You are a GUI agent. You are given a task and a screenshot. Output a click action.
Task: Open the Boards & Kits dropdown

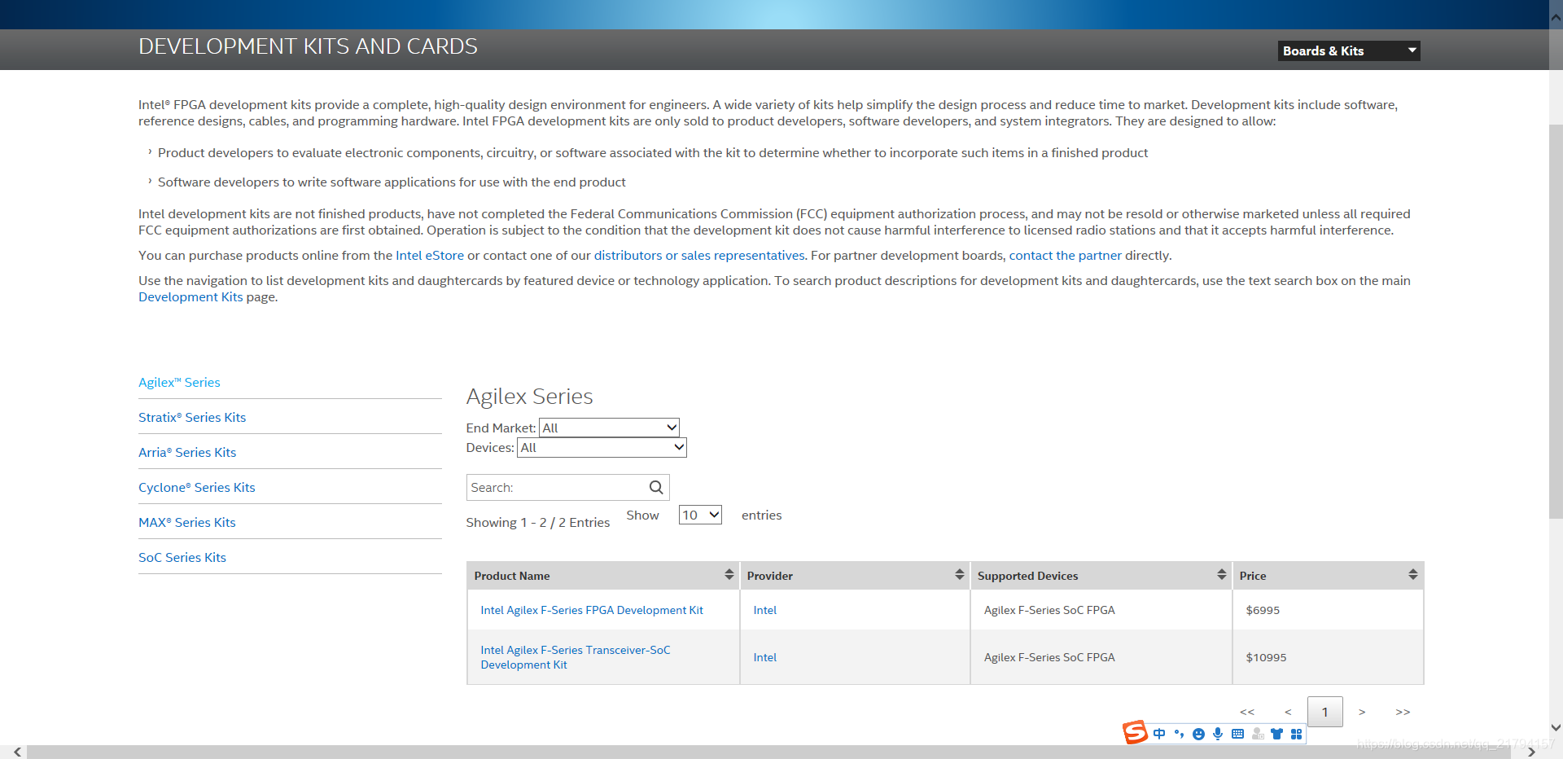(x=1349, y=50)
